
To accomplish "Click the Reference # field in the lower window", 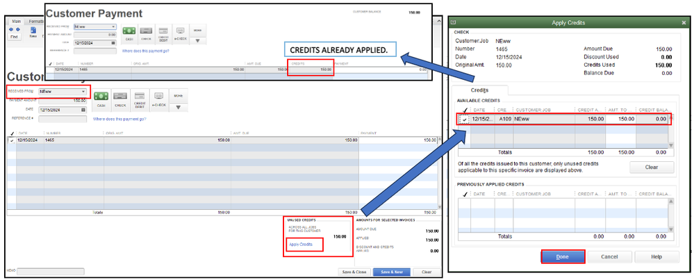I will 63,119.
